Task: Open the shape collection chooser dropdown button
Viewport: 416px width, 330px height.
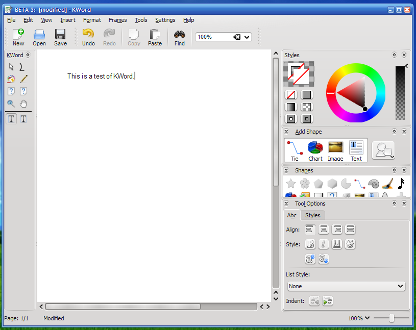Action: [383, 150]
